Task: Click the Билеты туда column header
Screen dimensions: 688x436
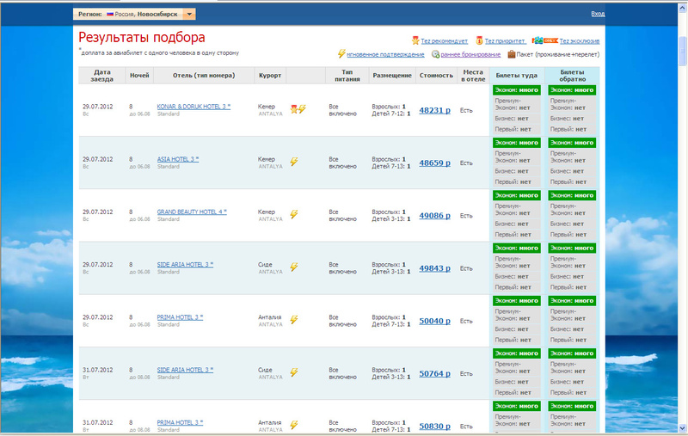Action: (x=517, y=76)
